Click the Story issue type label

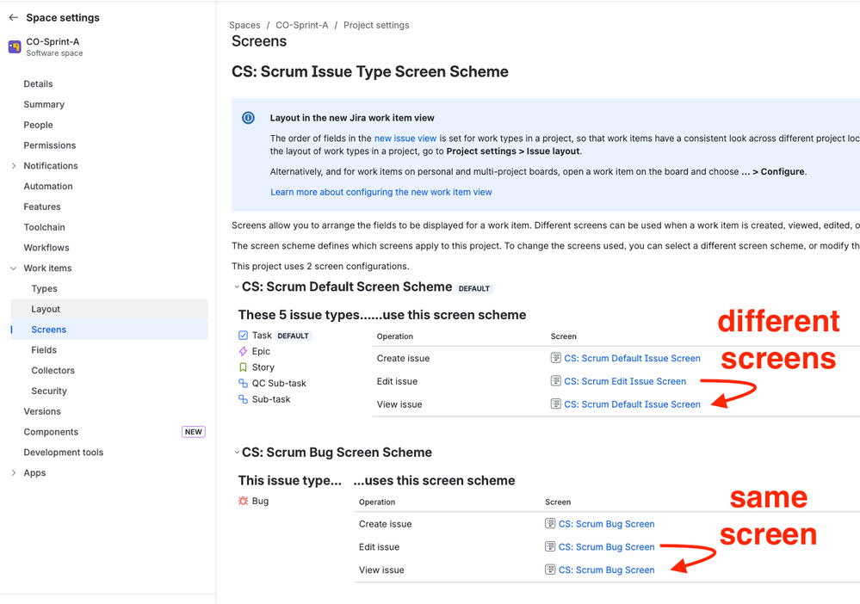(x=263, y=367)
